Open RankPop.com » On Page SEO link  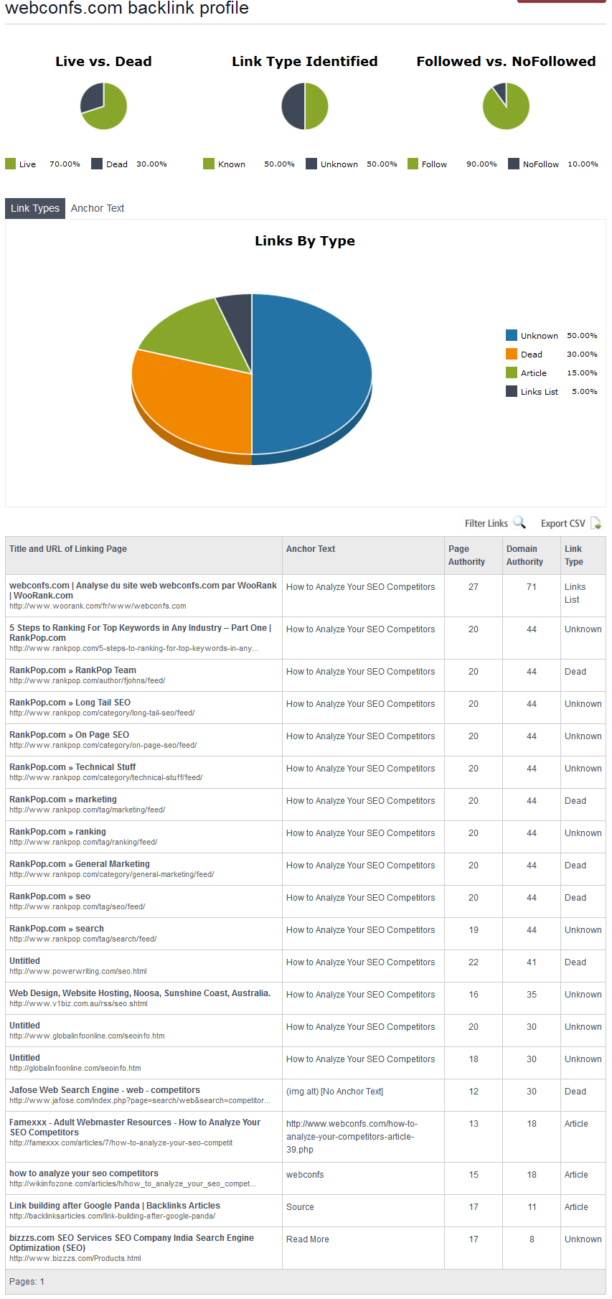pyautogui.click(x=69, y=735)
